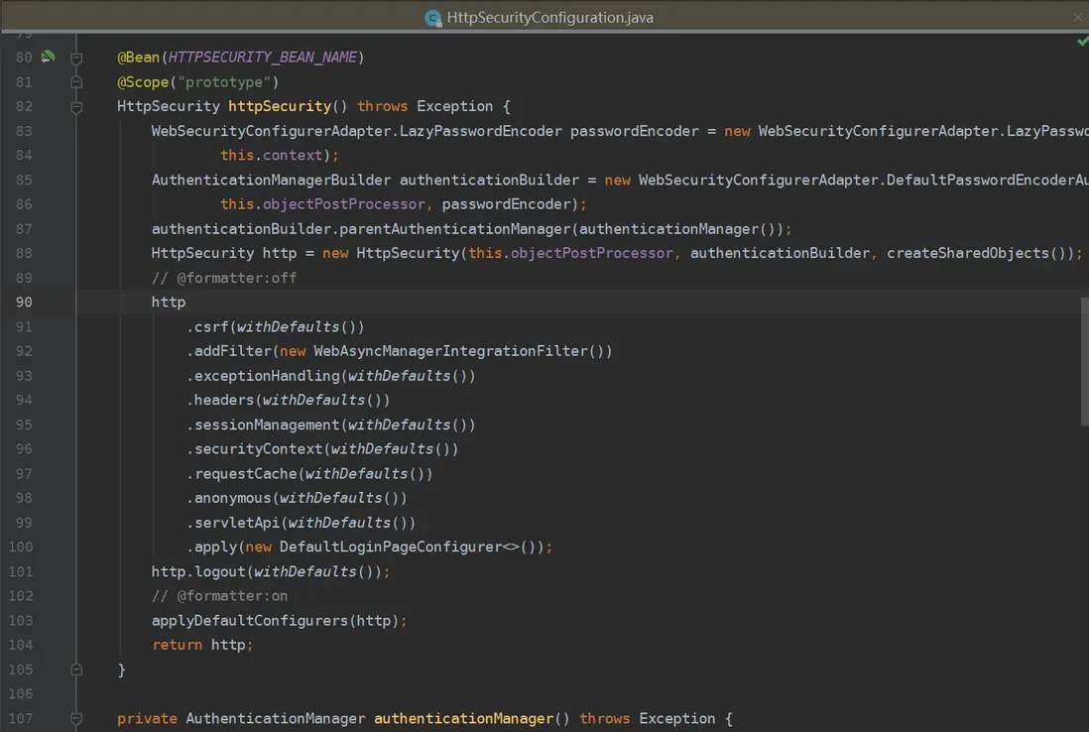Click the Java file icon in the editor tab
The width and height of the screenshot is (1089, 732).
tap(432, 18)
